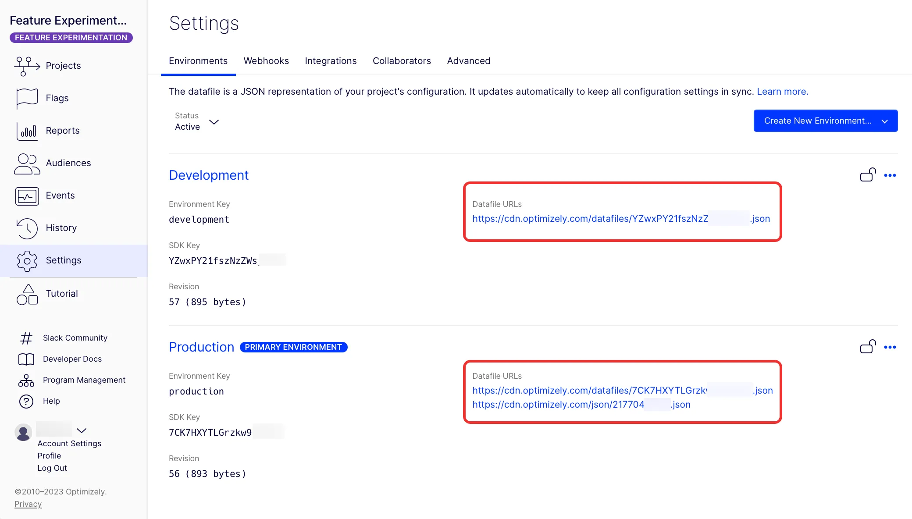Screen dimensions: 912x519
Task: Follow the Learn more link
Action: coord(782,92)
